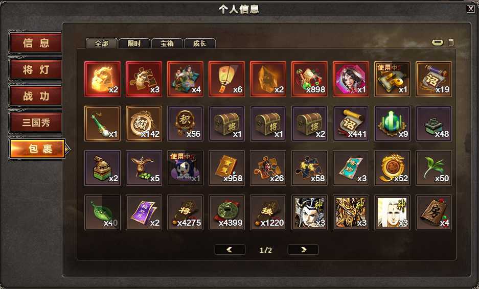Viewport: 479px width, 289px height.
Task: Open the 信息 side menu
Action: pyautogui.click(x=35, y=43)
